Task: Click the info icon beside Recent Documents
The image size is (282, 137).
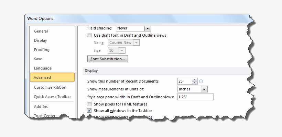Action: [201, 81]
